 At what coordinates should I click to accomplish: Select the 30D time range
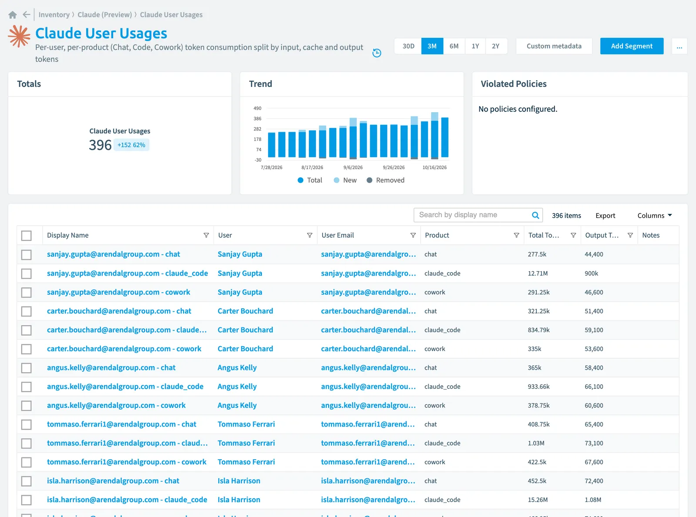(x=408, y=46)
